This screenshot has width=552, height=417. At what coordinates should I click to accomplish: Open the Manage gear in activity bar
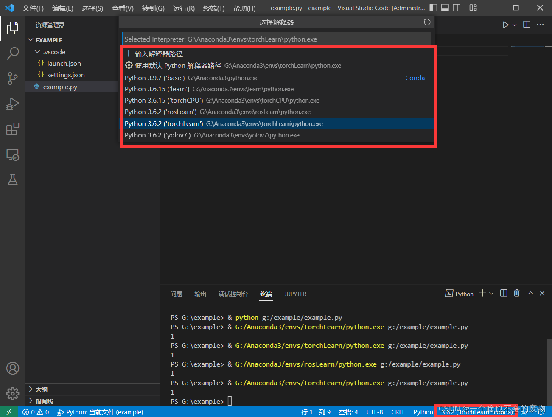(x=13, y=393)
